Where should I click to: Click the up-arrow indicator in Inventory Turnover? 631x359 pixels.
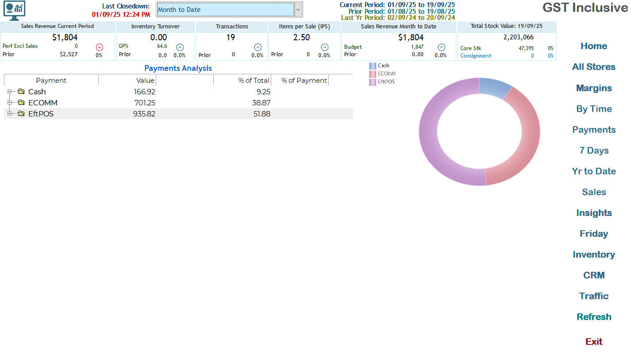(180, 47)
